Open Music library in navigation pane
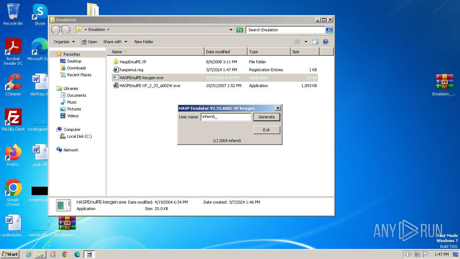 click(x=72, y=102)
